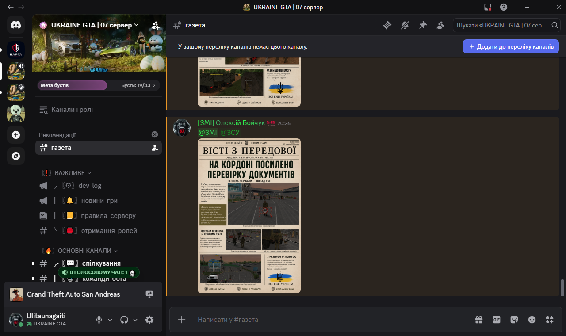
Task: Deafen with the headphones icon
Action: pos(125,320)
